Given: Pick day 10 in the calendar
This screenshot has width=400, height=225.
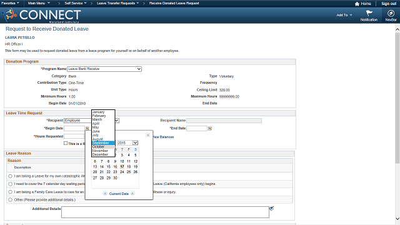Looking at the screenshot, I should click(x=122, y=161).
